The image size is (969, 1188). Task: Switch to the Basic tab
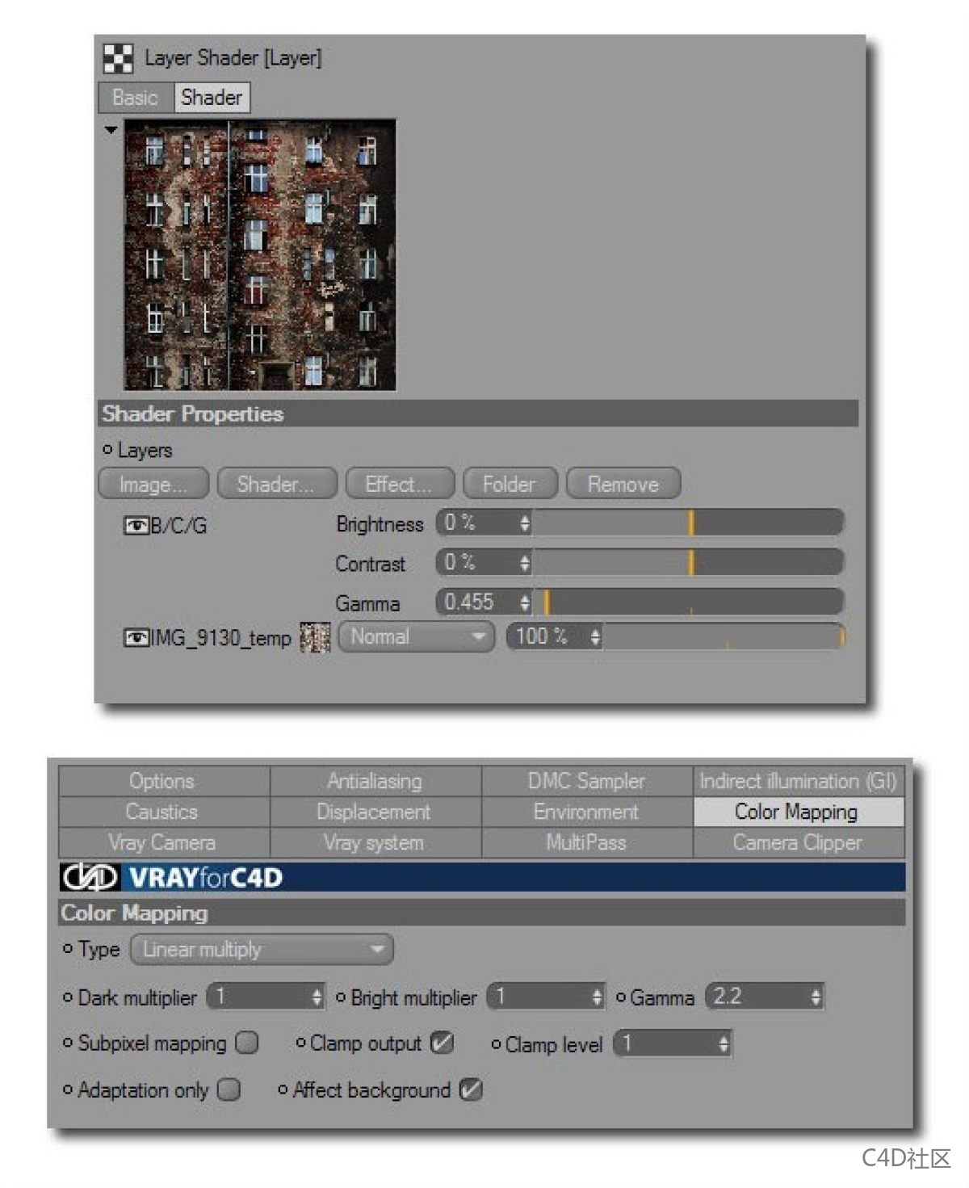tap(135, 98)
